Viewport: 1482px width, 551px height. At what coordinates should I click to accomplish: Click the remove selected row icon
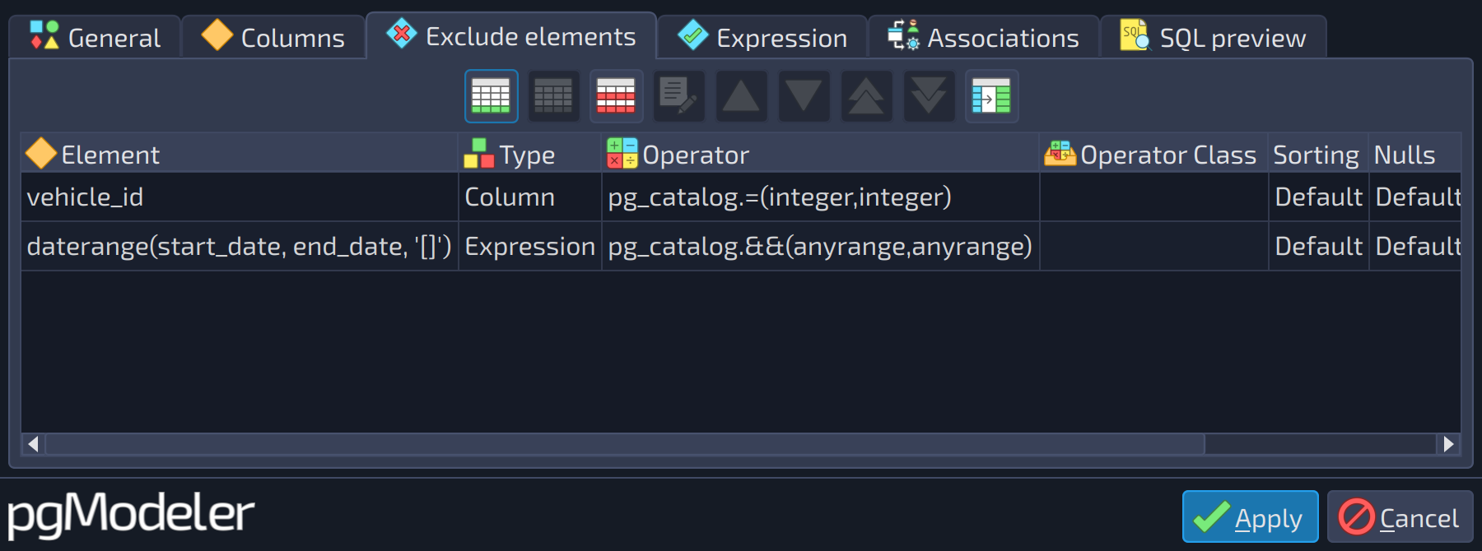click(x=553, y=96)
